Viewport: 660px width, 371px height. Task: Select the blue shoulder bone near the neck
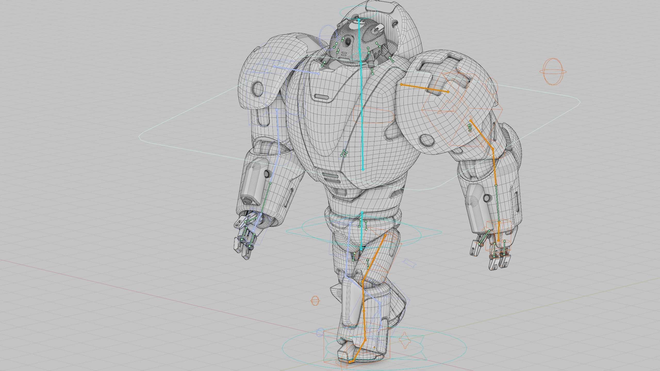(x=297, y=70)
